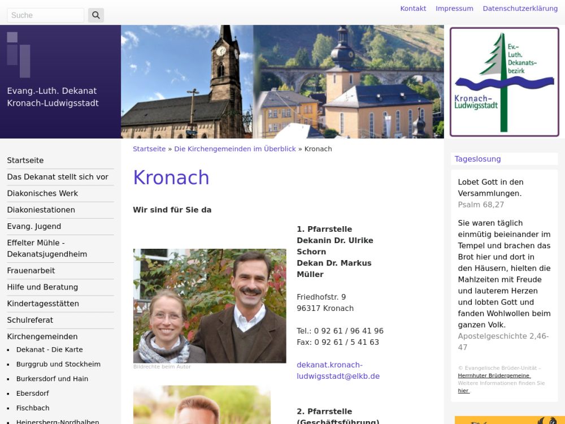This screenshot has width=565, height=424.
Task: Open 'Die Kirchengemeinden im Überblick' breadcrumb
Action: tap(235, 149)
